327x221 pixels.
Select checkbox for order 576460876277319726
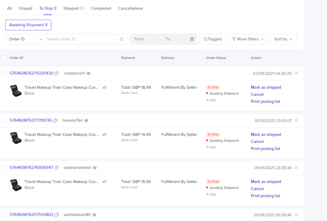[5, 121]
